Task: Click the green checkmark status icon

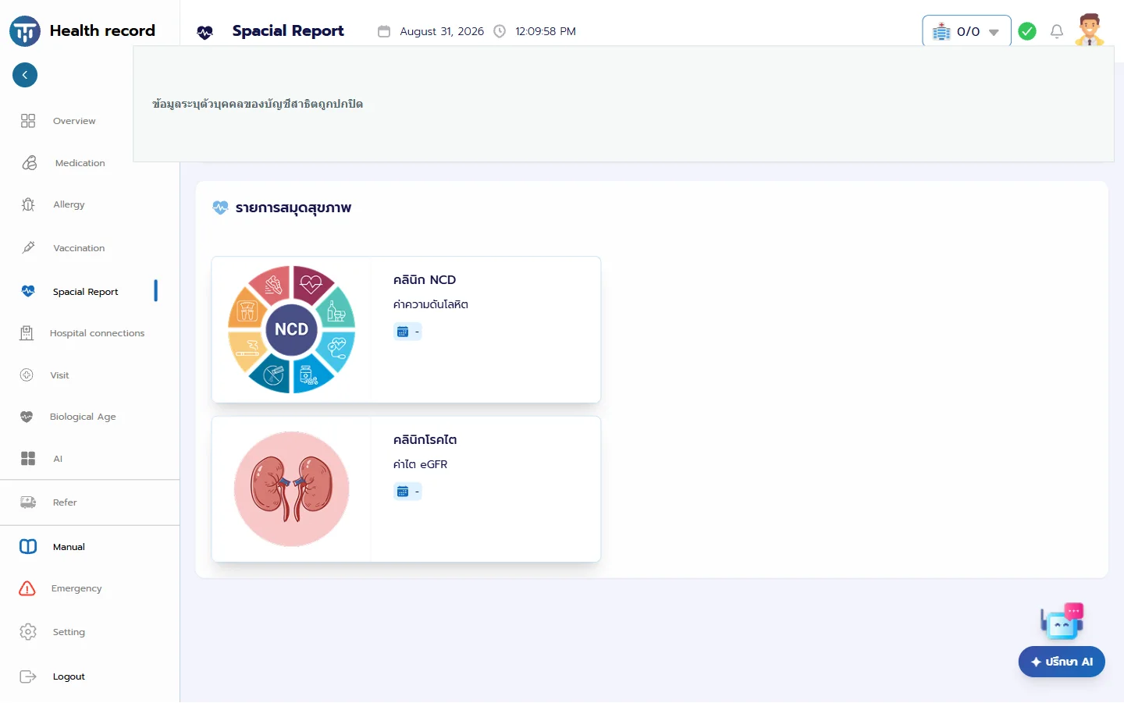Action: click(x=1027, y=31)
